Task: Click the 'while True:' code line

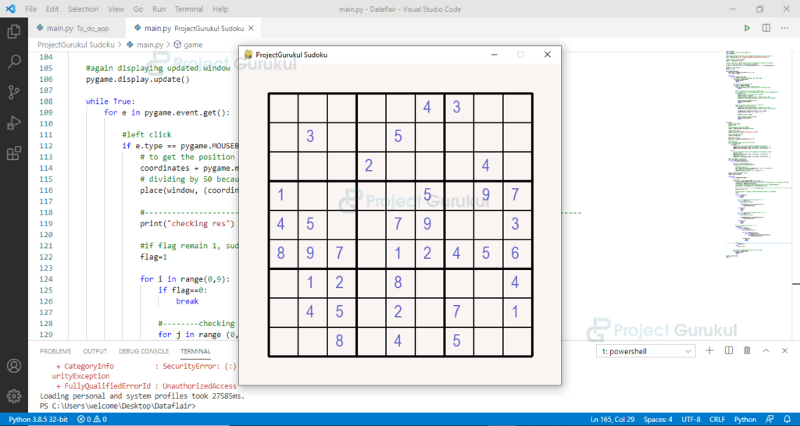Action: (110, 101)
